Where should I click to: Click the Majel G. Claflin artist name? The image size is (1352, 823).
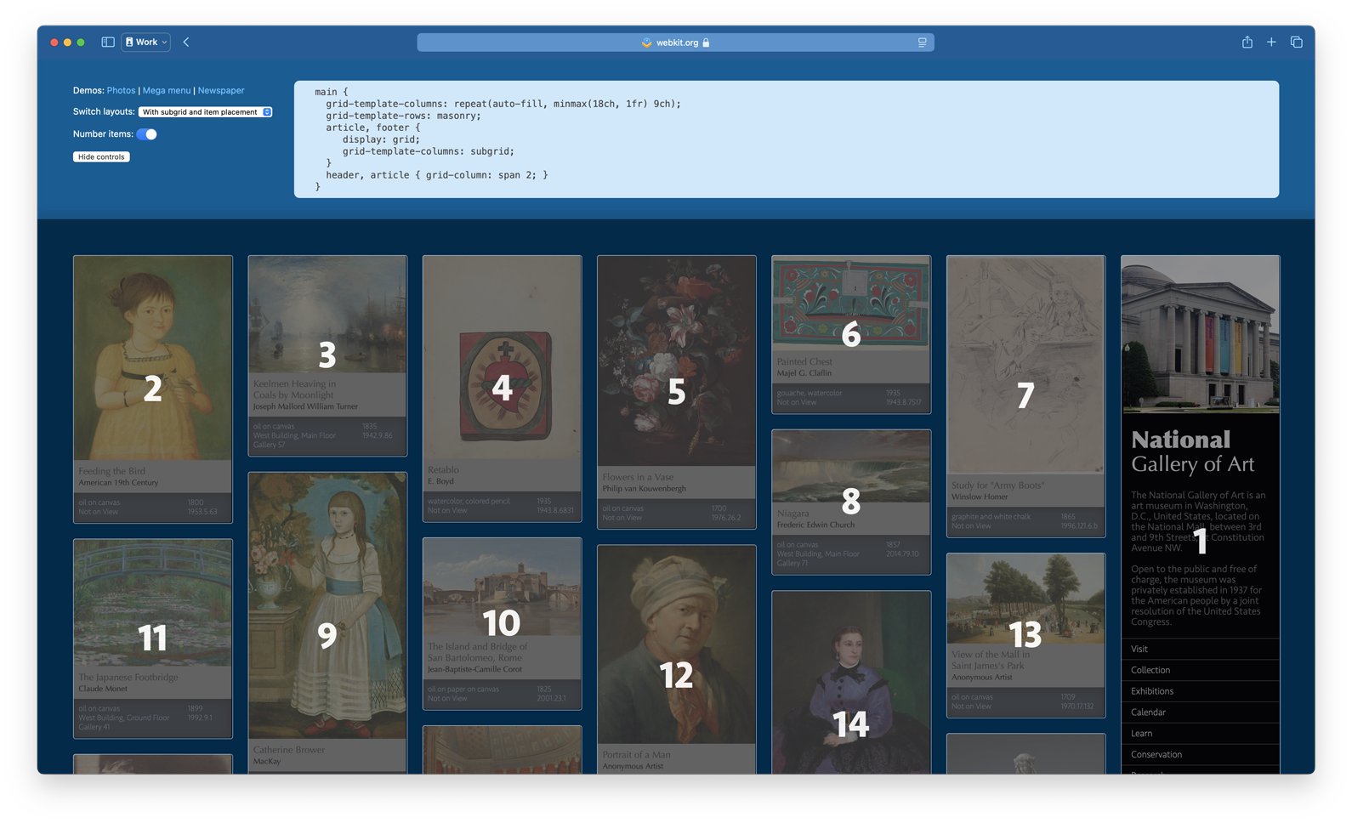pyautogui.click(x=804, y=373)
